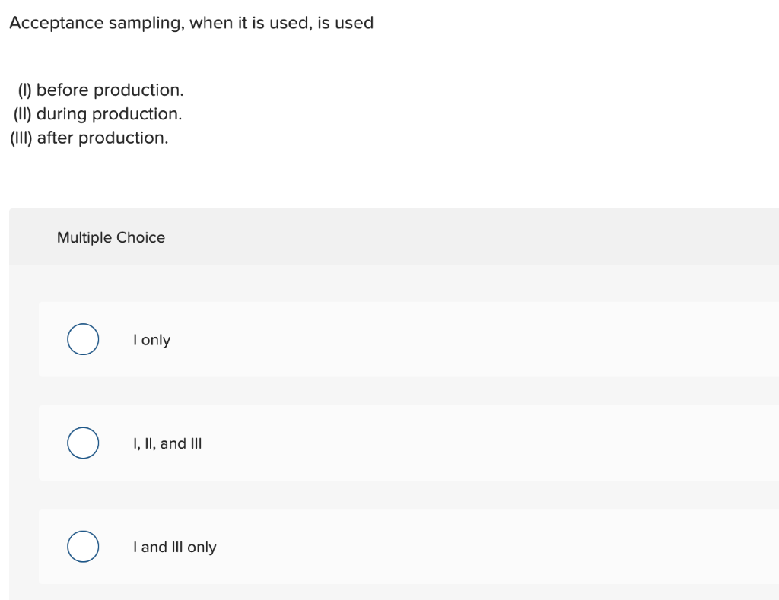Select the radio button for 'I, II, and III'

83,443
